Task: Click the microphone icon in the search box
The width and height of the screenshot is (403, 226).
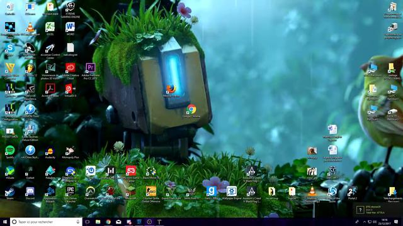Action: [x=78, y=222]
